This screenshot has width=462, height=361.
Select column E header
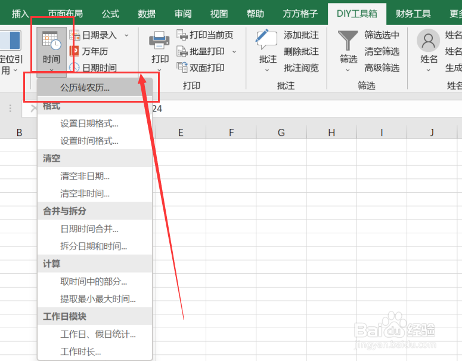(x=181, y=132)
